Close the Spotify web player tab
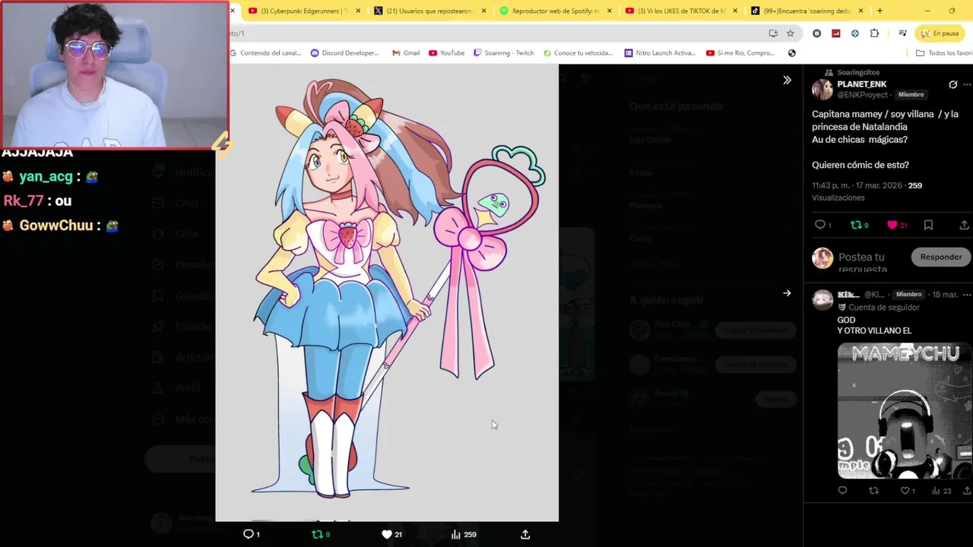Image resolution: width=973 pixels, height=547 pixels. click(x=609, y=11)
